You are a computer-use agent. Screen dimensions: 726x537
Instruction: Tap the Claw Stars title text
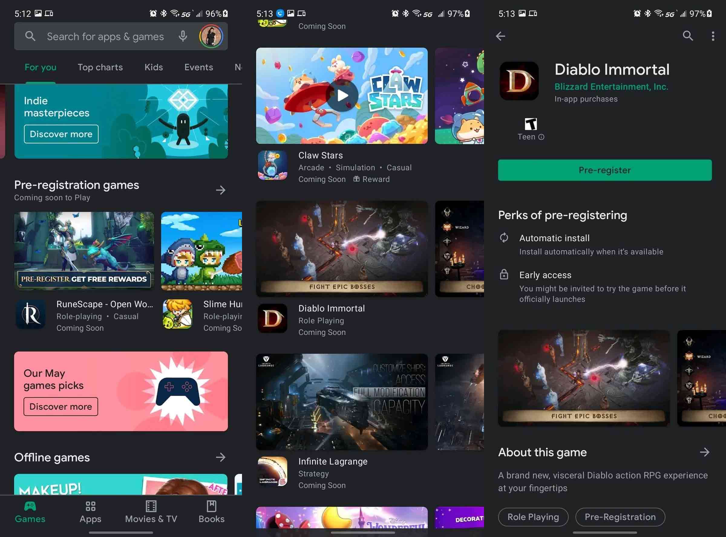click(x=321, y=155)
